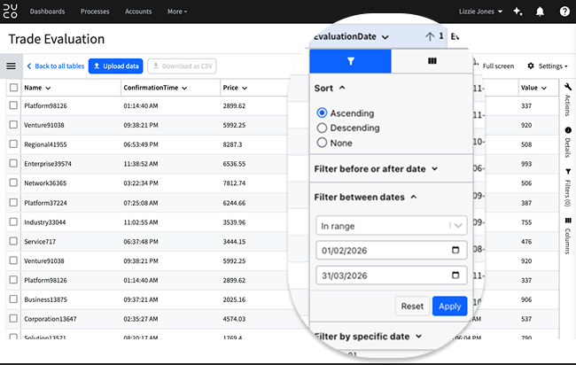Viewport: 576px width, 365px height.
Task: Toggle the select-all header checkbox
Action: pos(13,88)
